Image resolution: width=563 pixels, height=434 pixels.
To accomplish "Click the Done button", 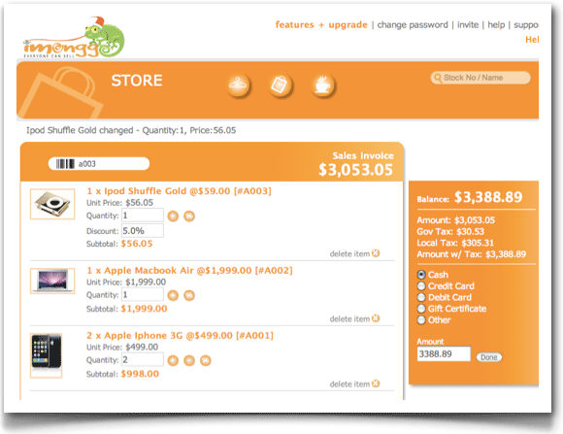I will tap(489, 357).
